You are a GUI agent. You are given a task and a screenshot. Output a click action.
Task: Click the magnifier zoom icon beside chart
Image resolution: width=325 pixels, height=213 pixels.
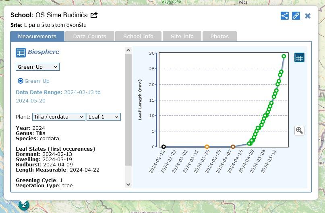(x=299, y=130)
